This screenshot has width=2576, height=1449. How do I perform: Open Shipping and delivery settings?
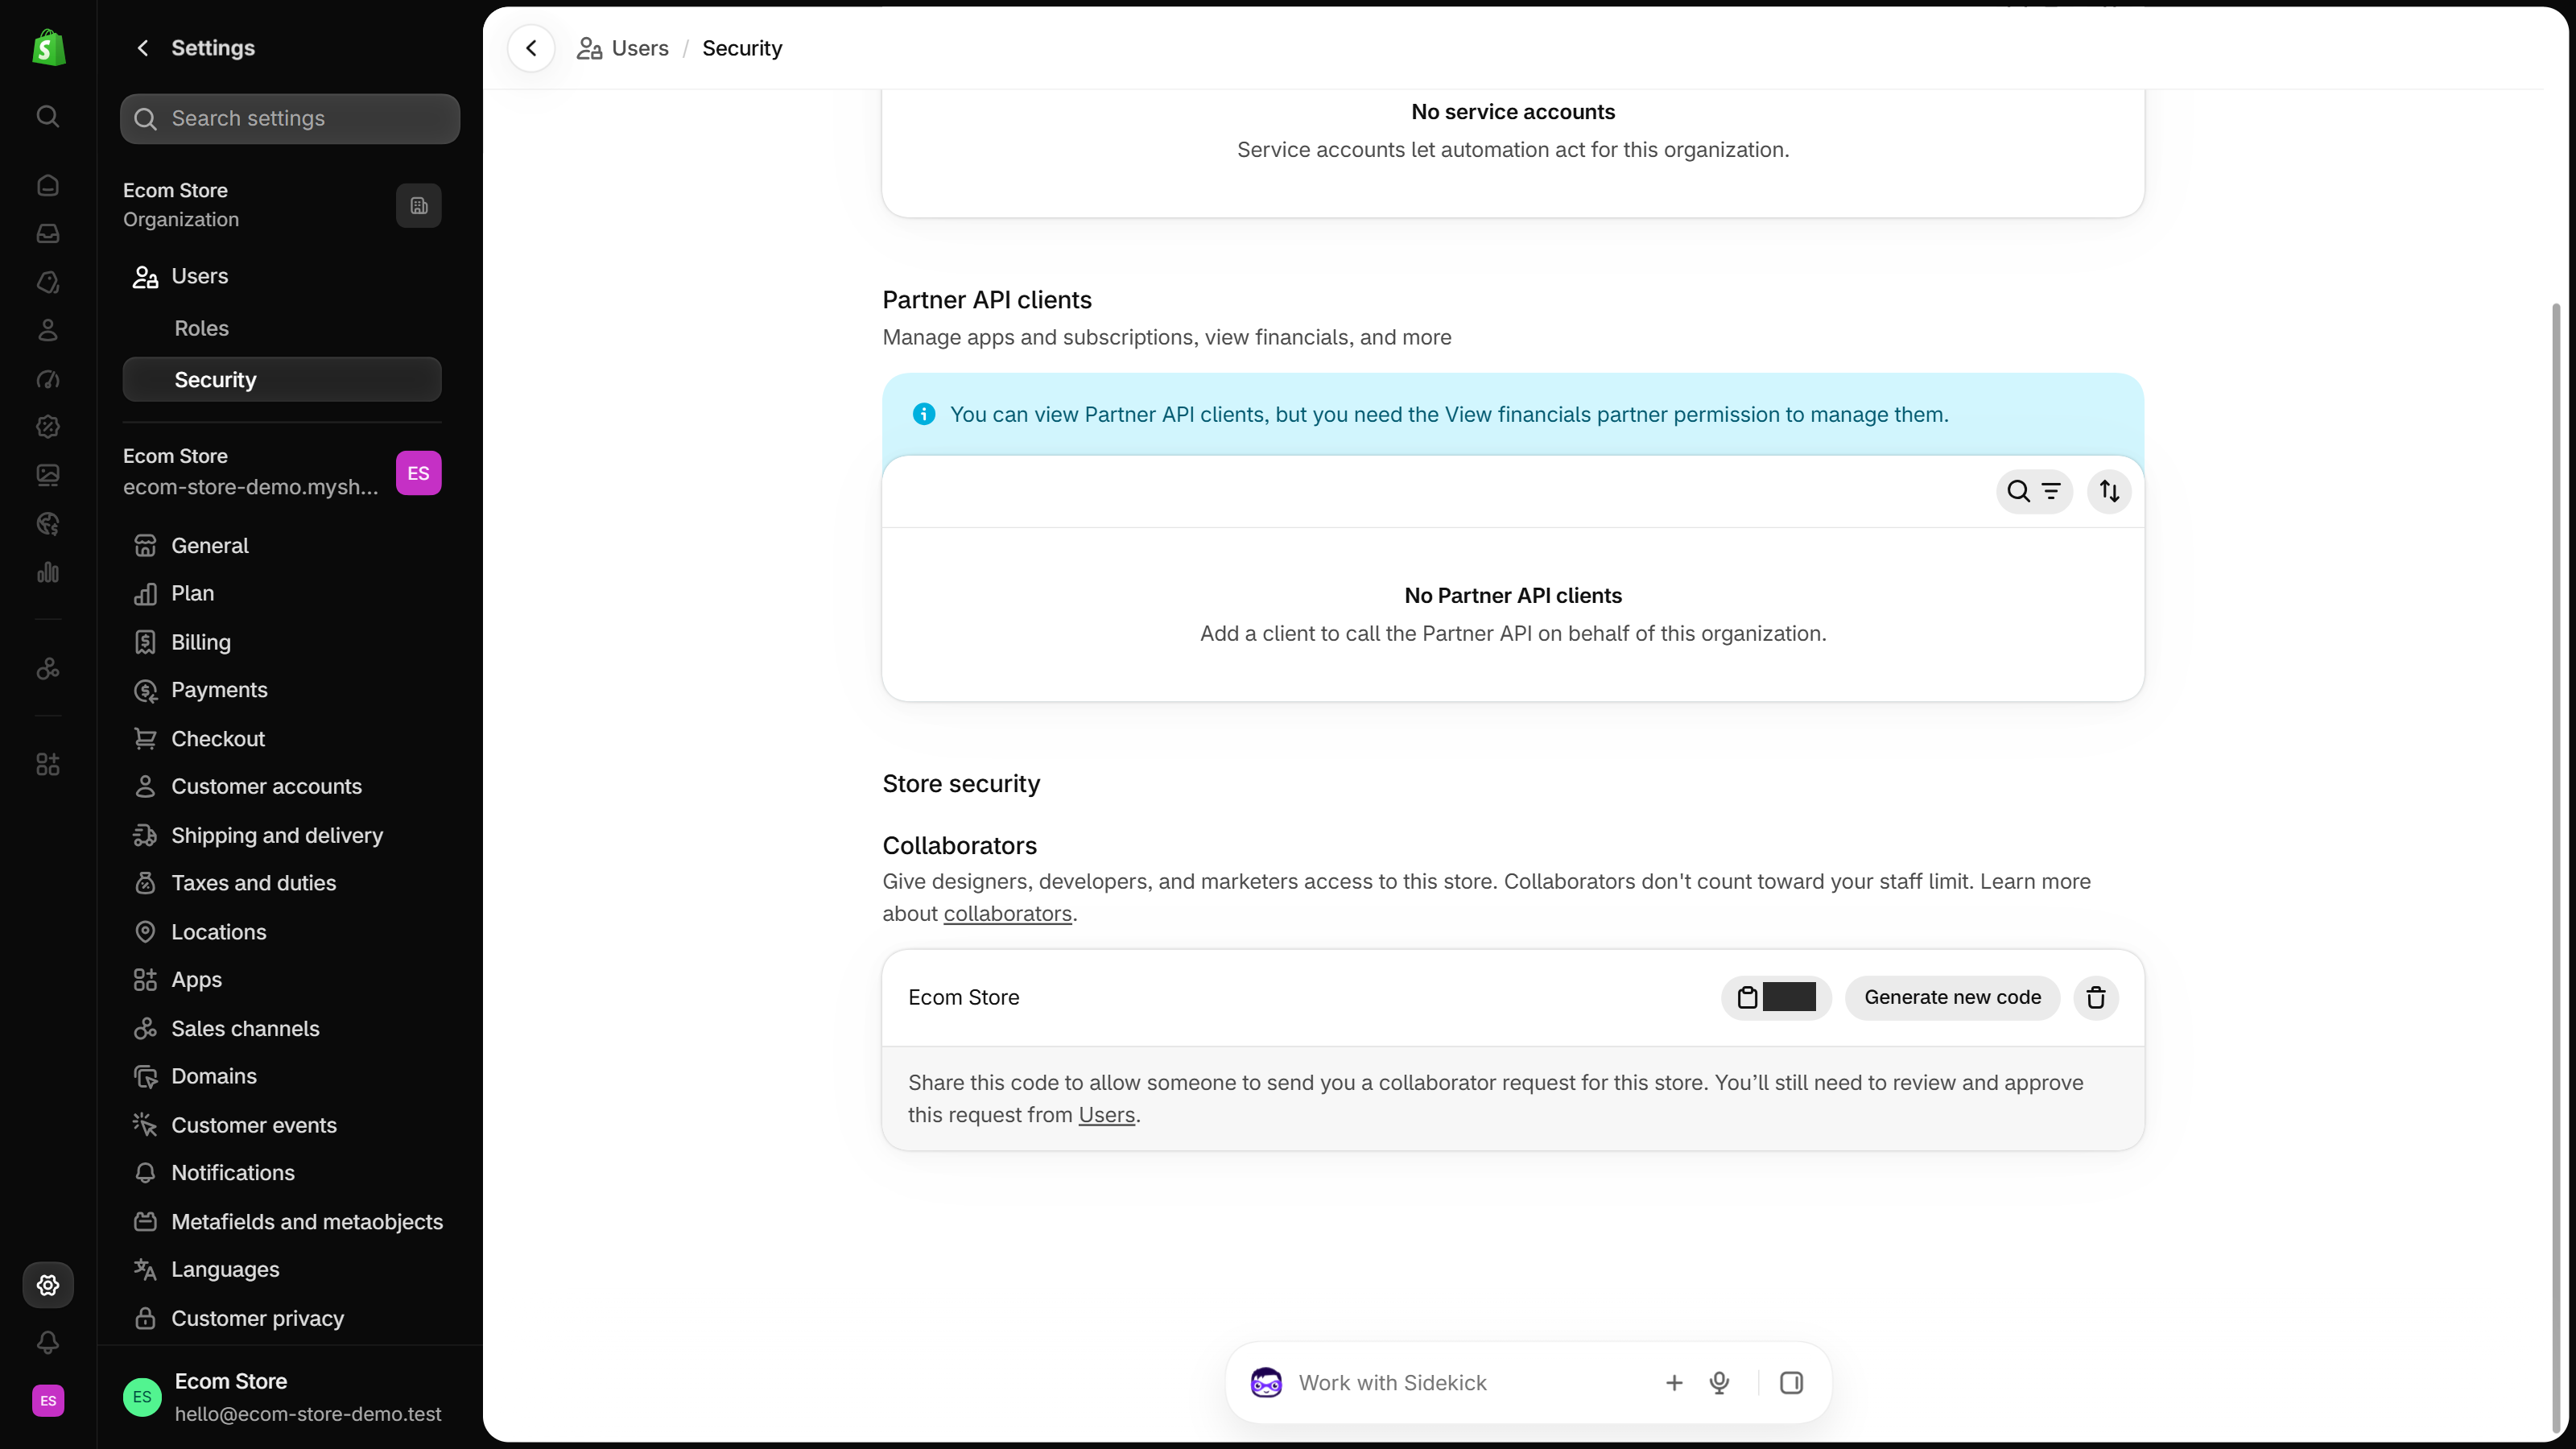pyautogui.click(x=282, y=835)
